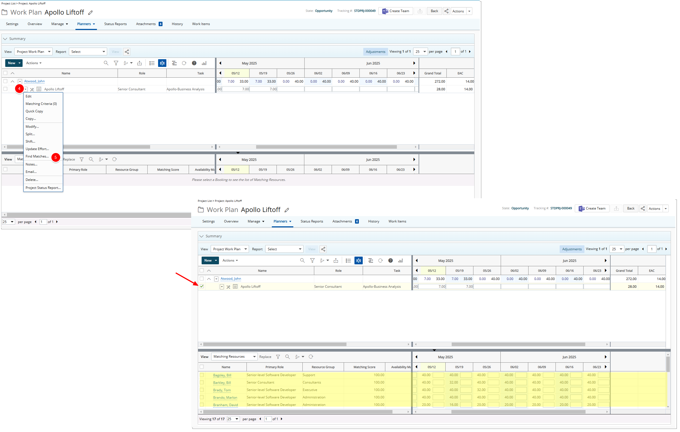
Task: Click refresh icon in lower Matching Resources toolbar
Action: 311,357
